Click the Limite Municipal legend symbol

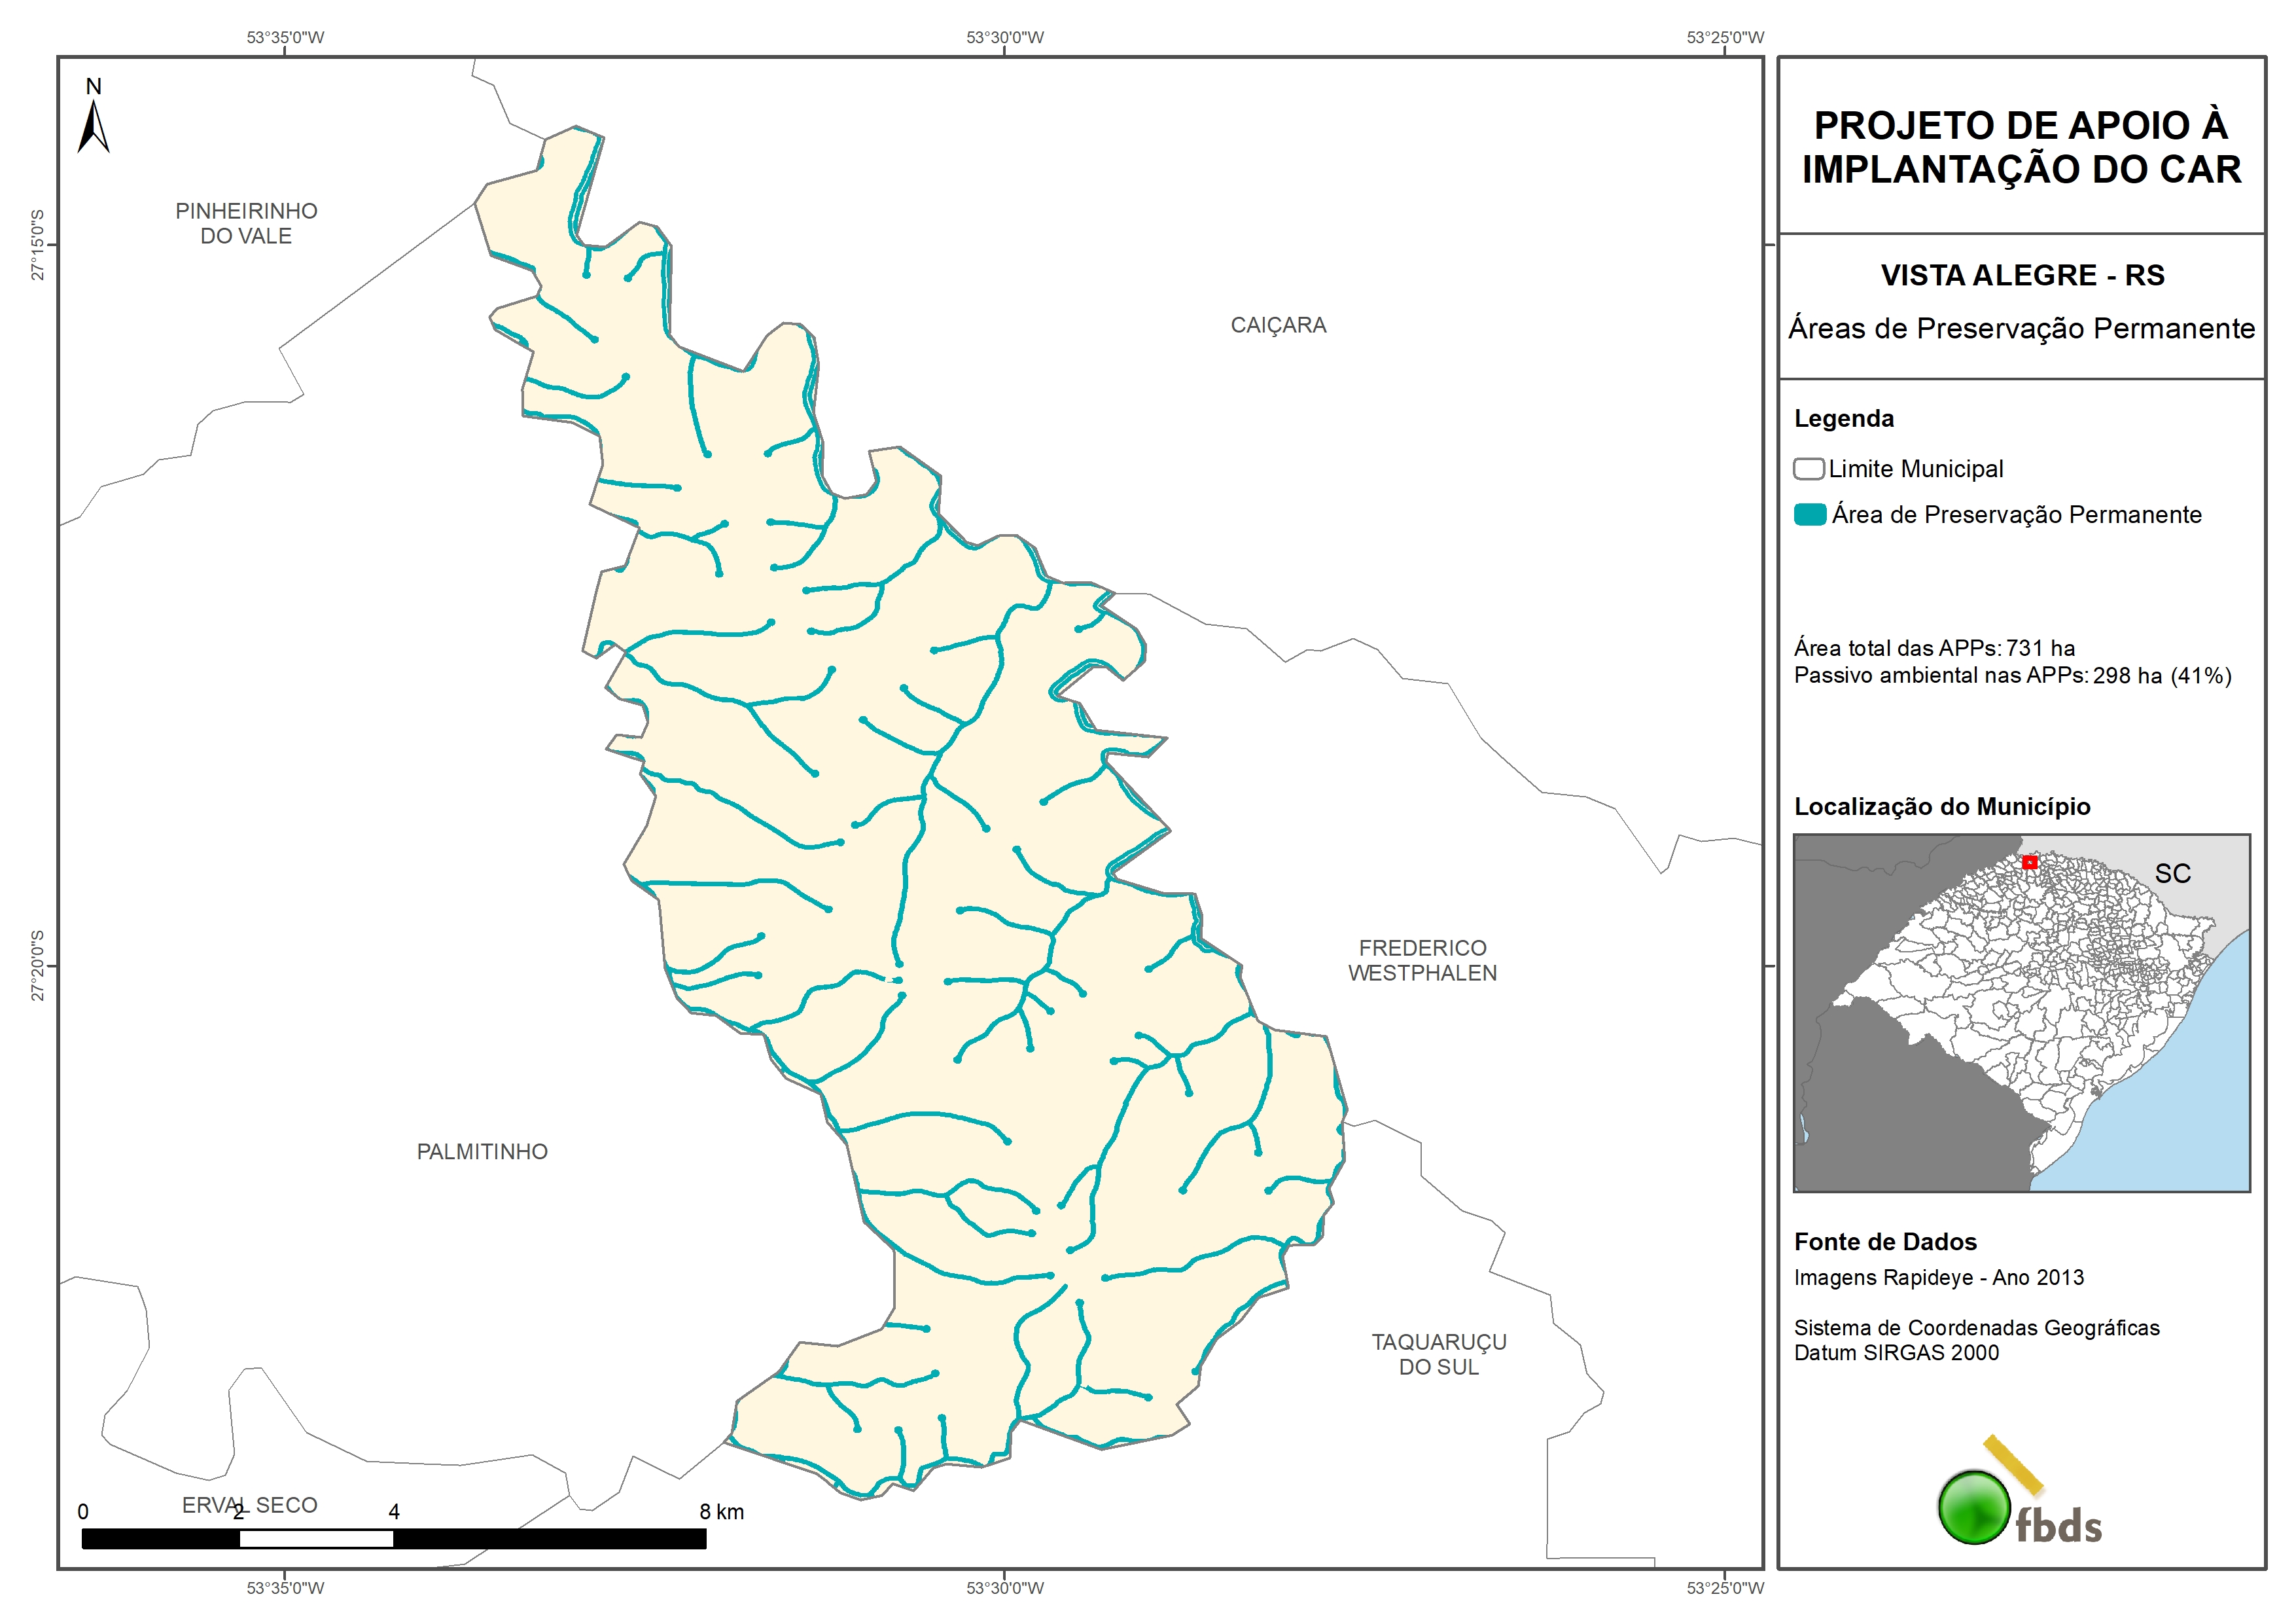point(1808,468)
